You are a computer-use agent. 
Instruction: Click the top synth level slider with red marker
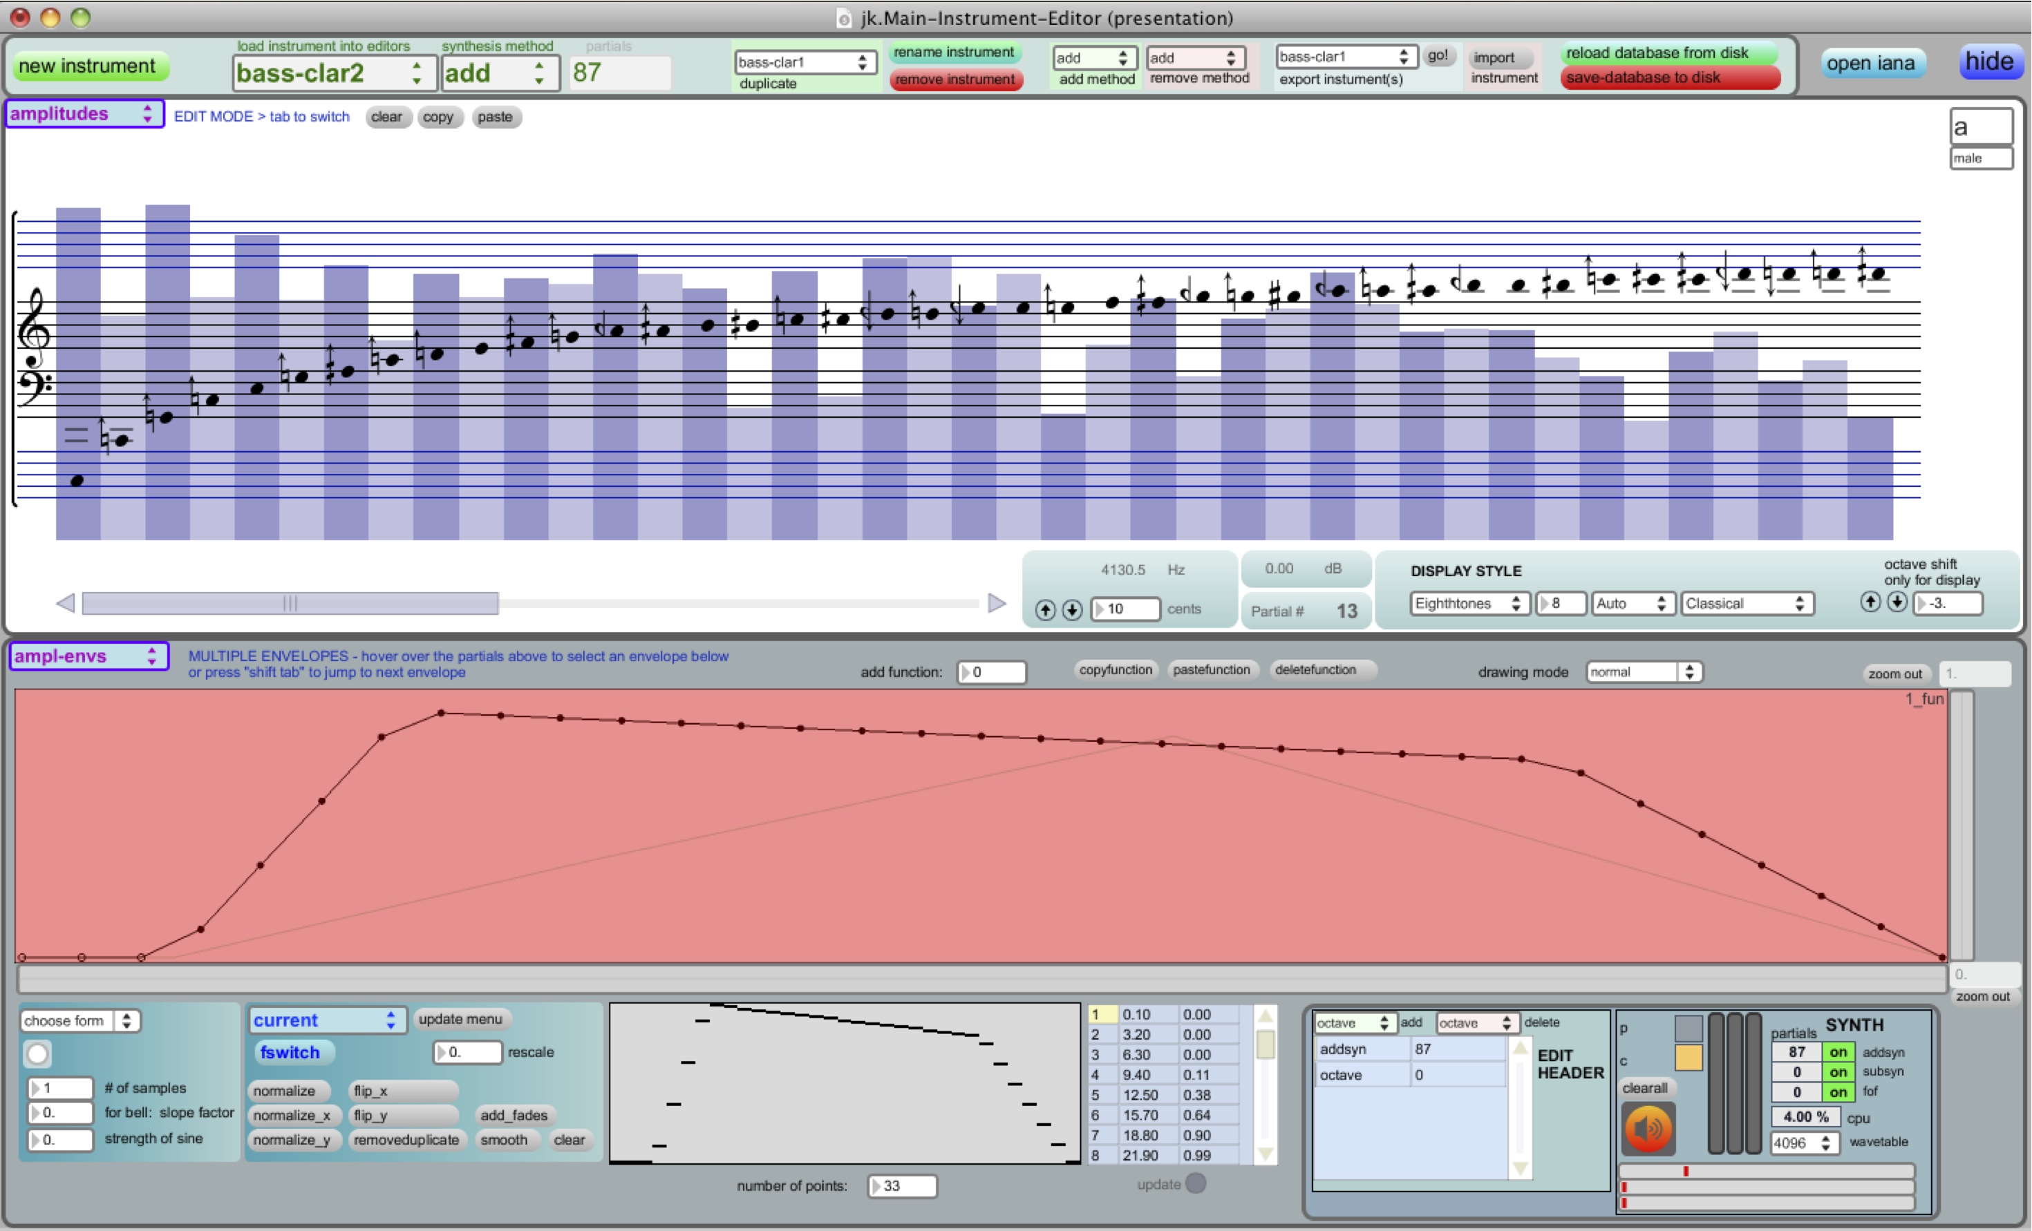[x=1767, y=1171]
